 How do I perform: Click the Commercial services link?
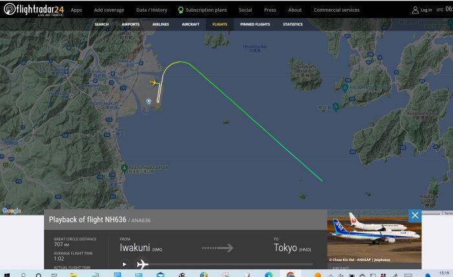pos(337,10)
